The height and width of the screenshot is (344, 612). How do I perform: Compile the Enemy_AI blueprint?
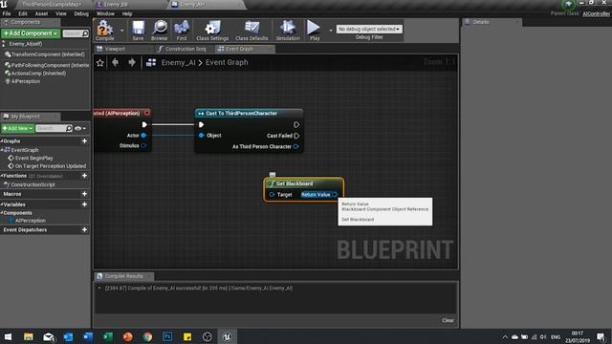pos(104,31)
